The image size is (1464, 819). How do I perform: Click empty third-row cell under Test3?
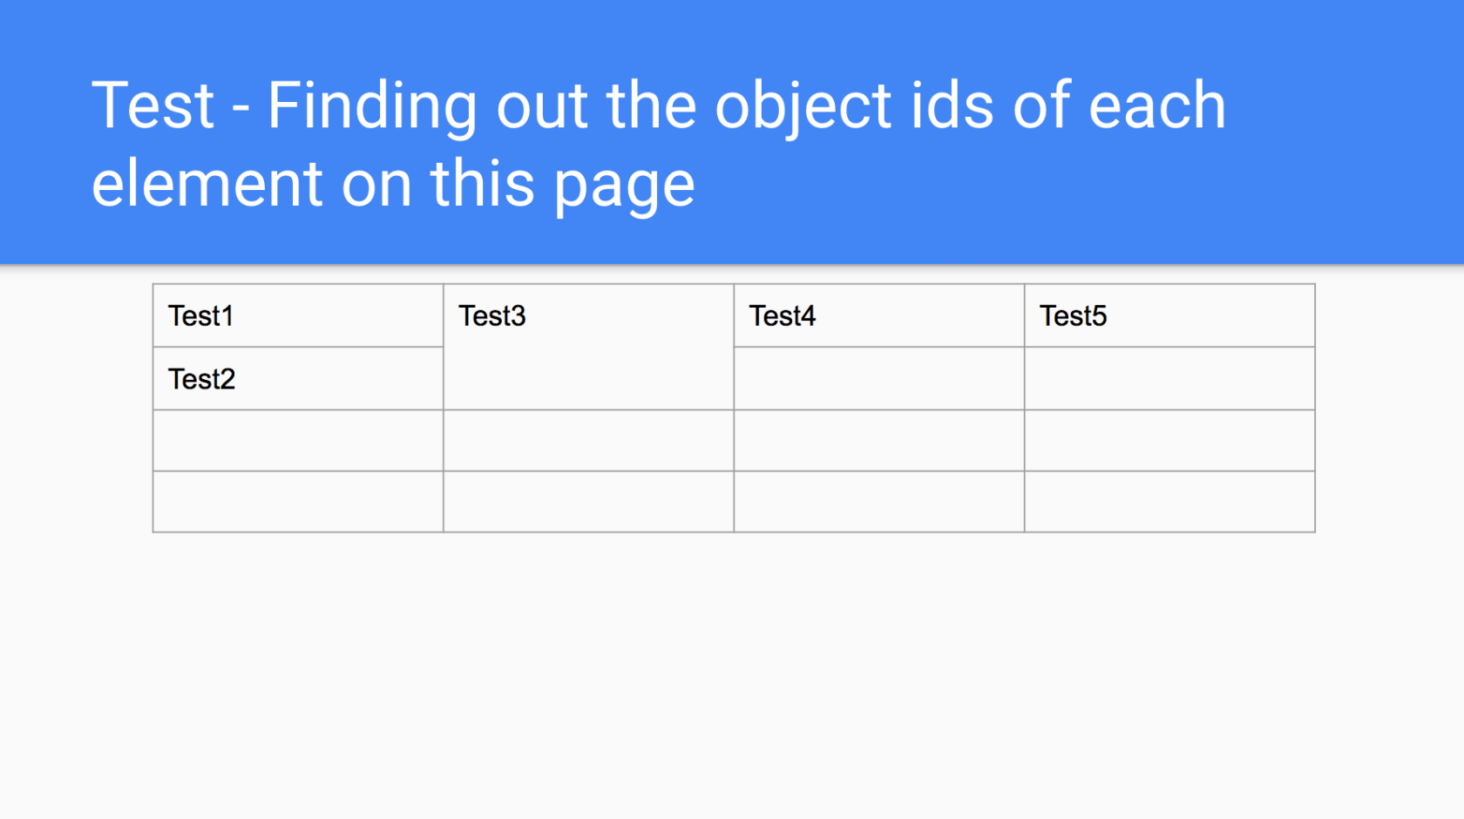tap(588, 441)
